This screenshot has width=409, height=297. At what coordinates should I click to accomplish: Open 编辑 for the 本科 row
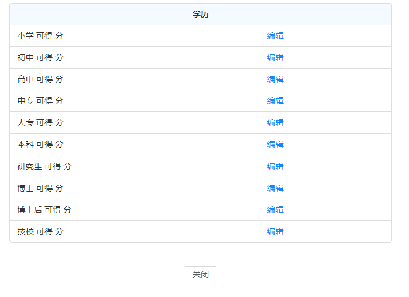click(275, 144)
